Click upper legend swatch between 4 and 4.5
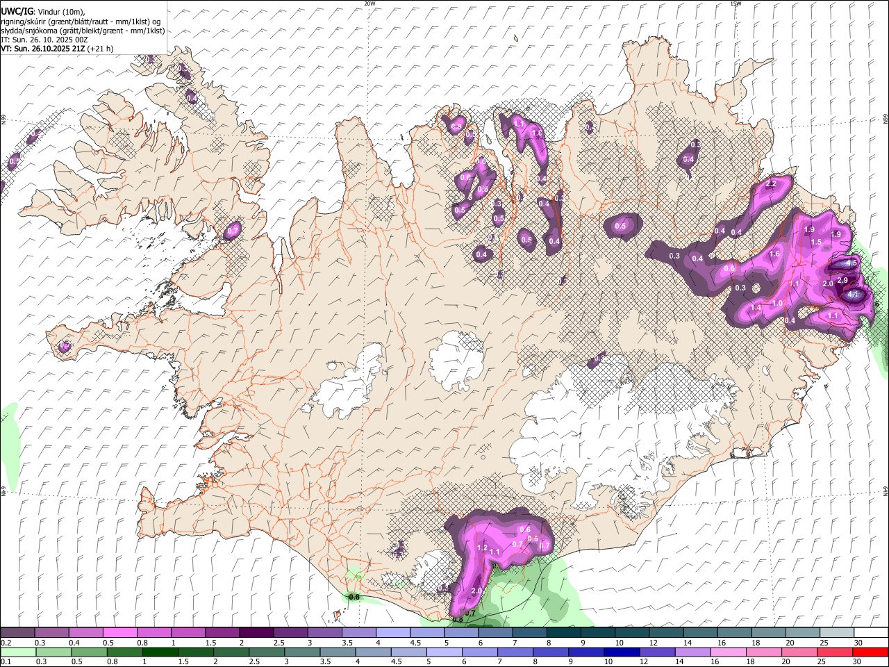The width and height of the screenshot is (889, 667). tap(392, 633)
